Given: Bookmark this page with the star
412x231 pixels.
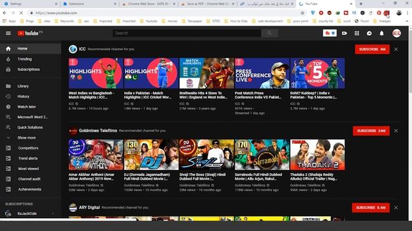Looking at the screenshot, I should [303, 13].
